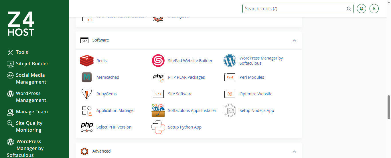Screen dimensions: 391x158
Task: Click the Softaculous Apps Installer icon
Action: coord(158,110)
